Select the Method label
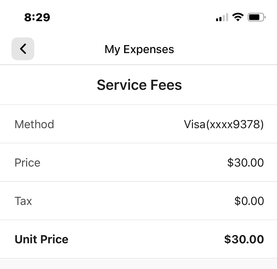 (x=34, y=124)
